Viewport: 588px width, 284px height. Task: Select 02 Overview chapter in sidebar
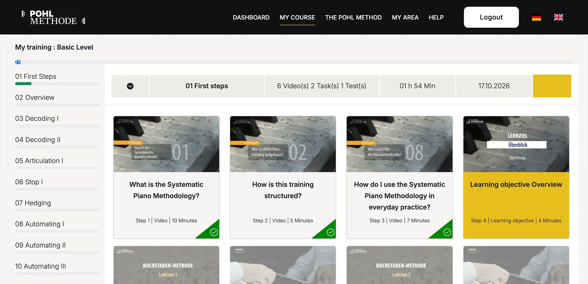(x=35, y=97)
